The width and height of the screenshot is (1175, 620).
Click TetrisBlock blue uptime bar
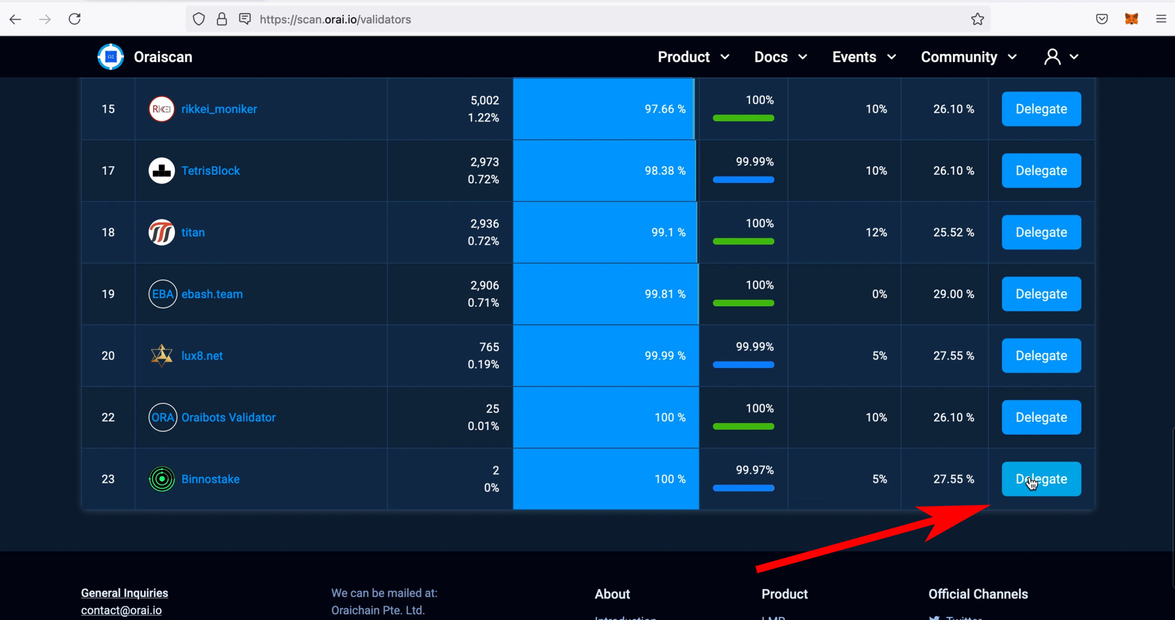point(743,180)
